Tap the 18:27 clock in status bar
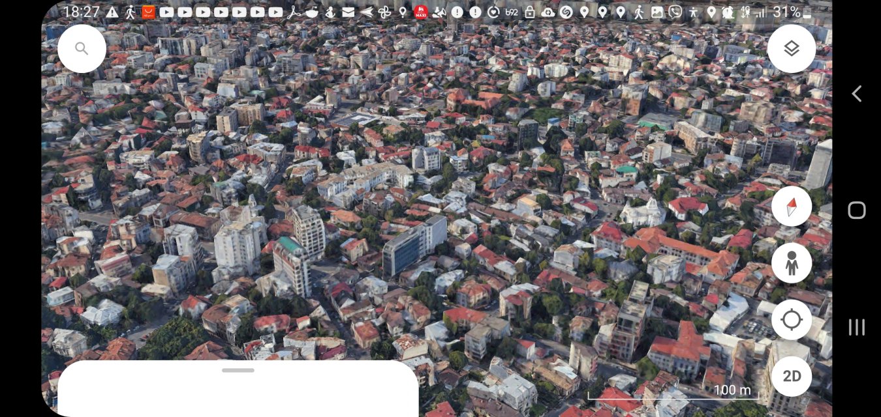This screenshot has width=881, height=417. coord(81,12)
